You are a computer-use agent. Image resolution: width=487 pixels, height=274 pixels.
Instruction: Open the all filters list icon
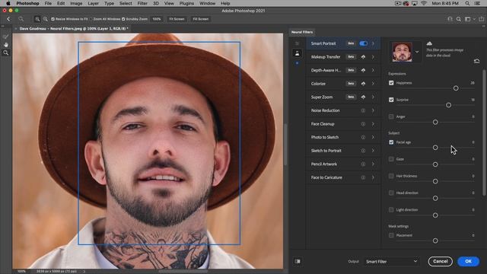coord(298,43)
